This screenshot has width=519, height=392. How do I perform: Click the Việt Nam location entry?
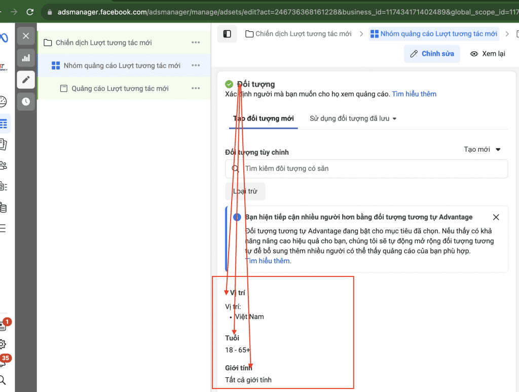(249, 316)
